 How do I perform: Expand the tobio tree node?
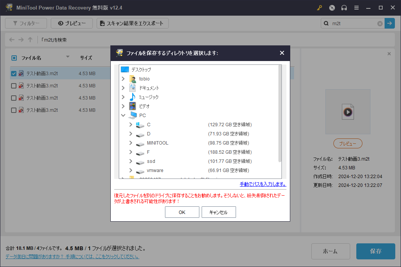pyautogui.click(x=123, y=79)
